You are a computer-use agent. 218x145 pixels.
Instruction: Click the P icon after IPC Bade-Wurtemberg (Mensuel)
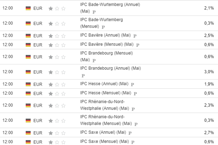click(103, 26)
